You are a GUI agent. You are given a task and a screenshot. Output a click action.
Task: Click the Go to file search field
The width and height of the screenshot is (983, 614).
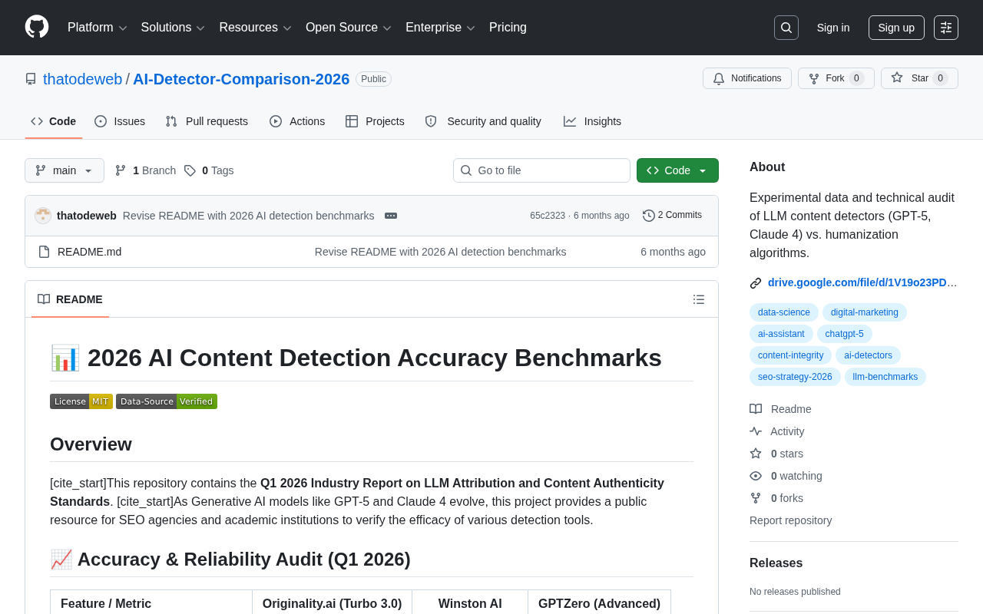point(541,170)
